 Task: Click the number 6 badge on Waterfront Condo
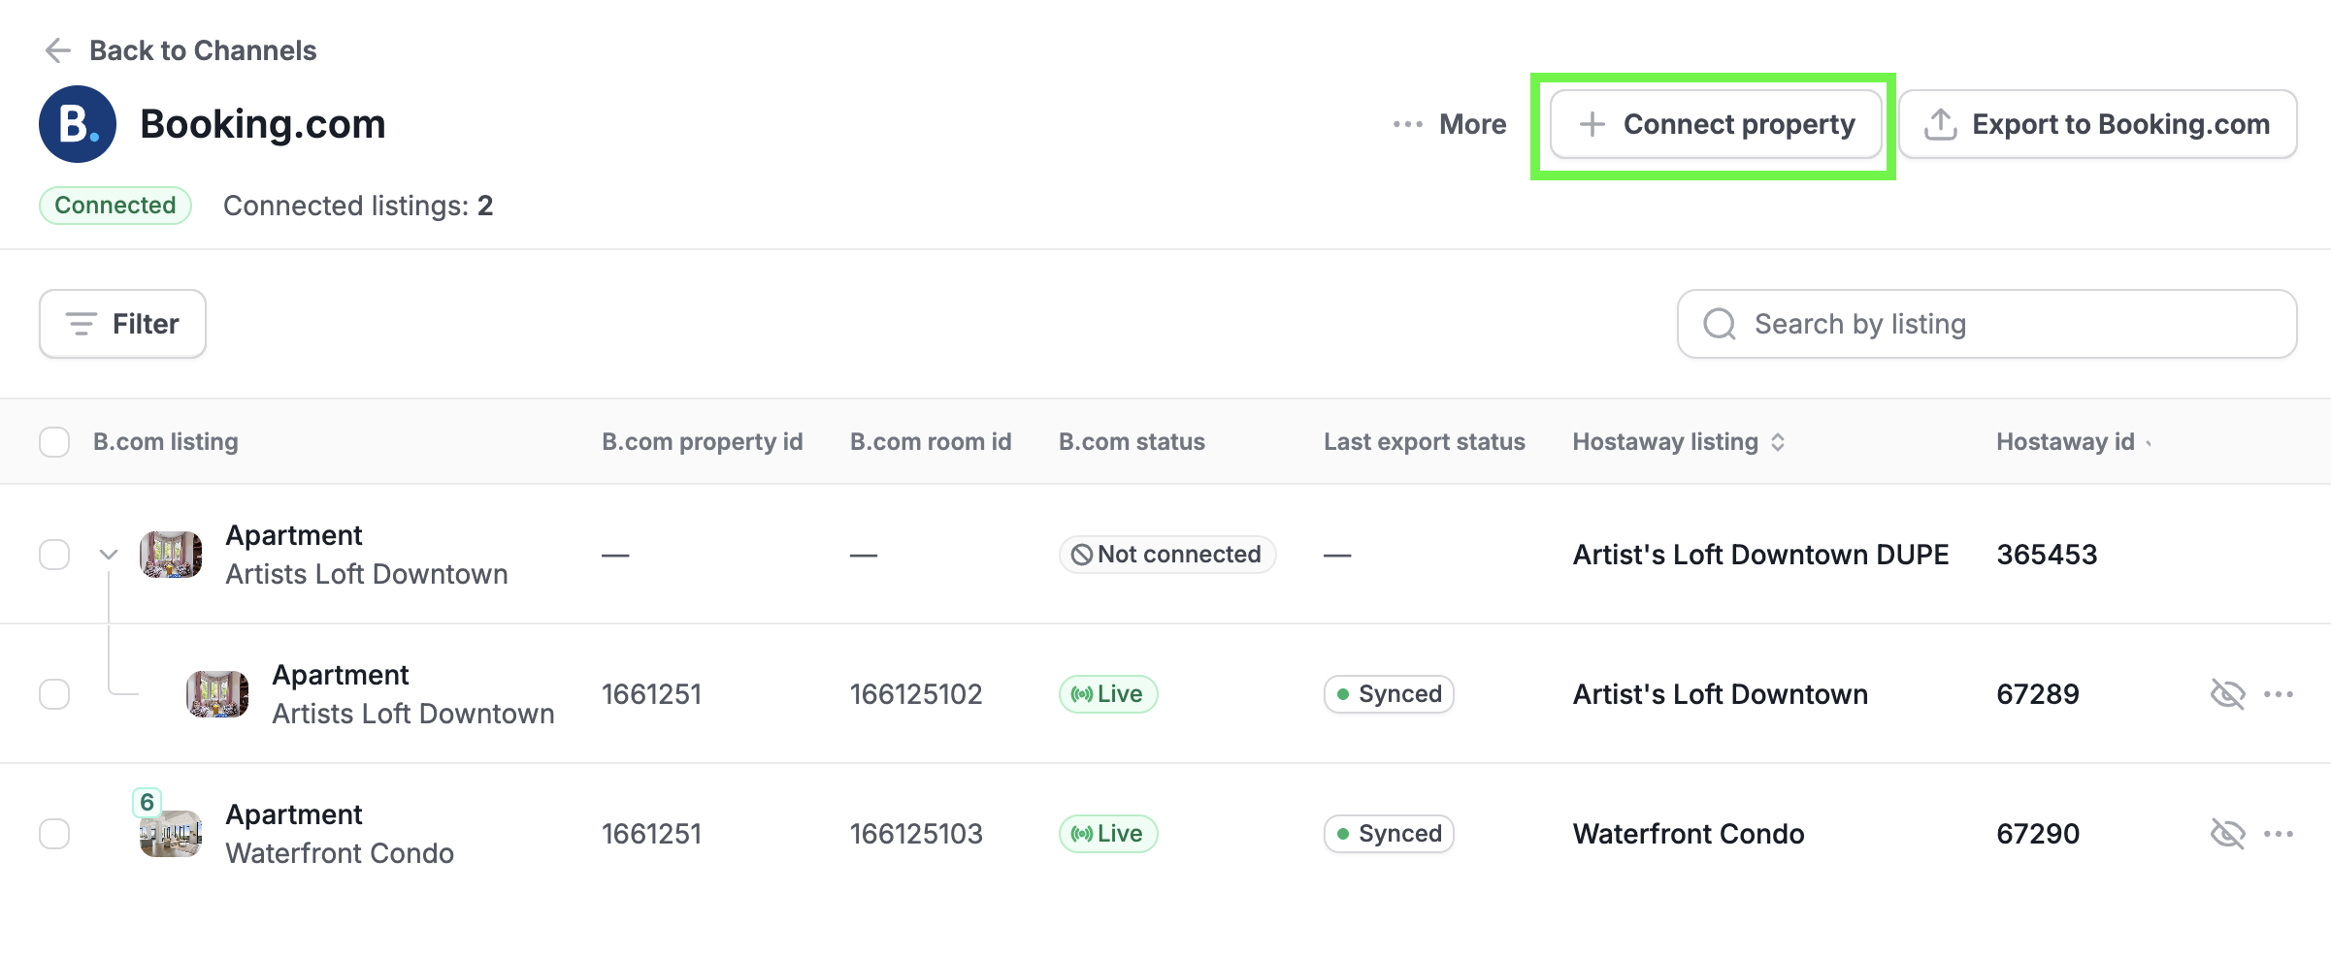coord(147,802)
